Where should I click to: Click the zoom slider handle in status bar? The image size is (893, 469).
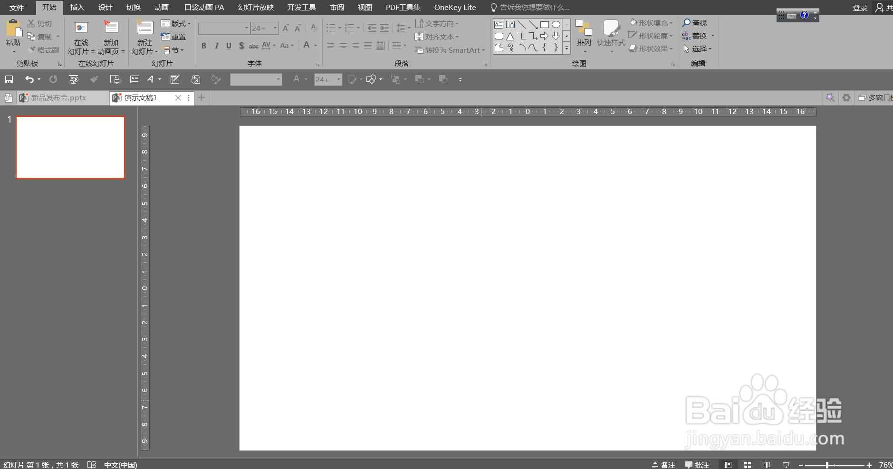coord(827,465)
